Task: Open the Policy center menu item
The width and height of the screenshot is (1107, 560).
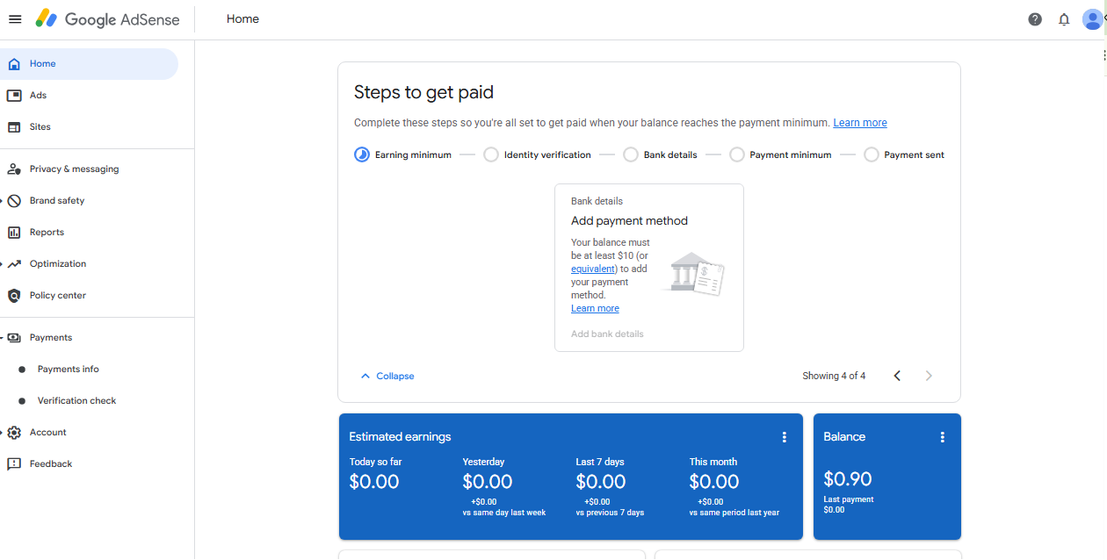Action: (89, 296)
